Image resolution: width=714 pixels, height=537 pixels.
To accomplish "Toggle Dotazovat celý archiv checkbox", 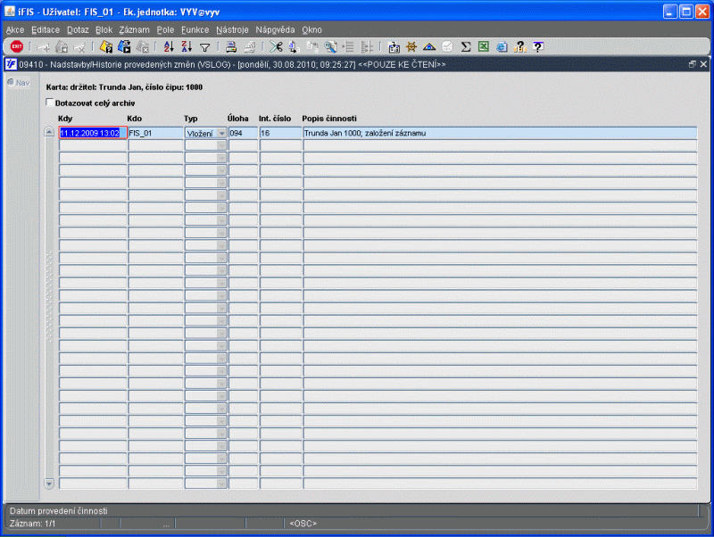I will (50, 103).
